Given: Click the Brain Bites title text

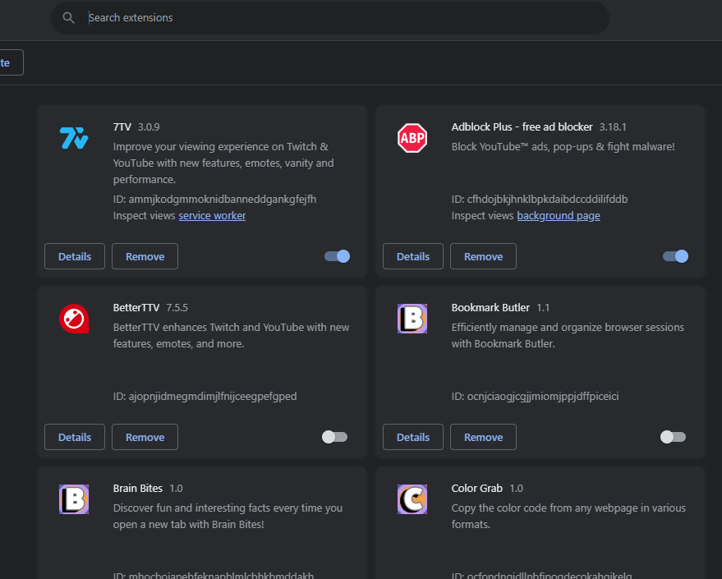Looking at the screenshot, I should pos(138,489).
